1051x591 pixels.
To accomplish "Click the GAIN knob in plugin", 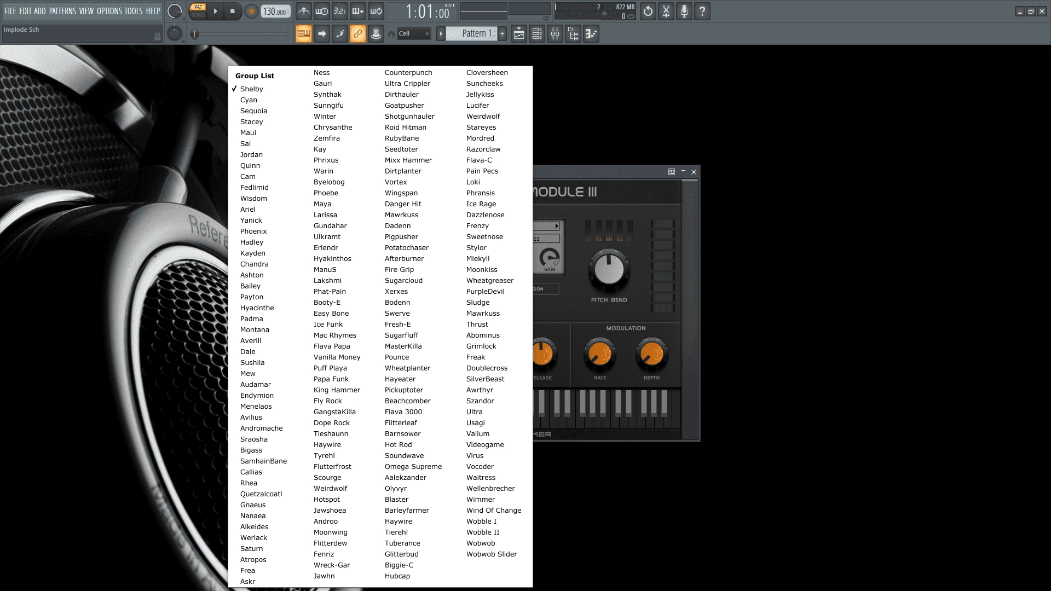I will [x=550, y=257].
